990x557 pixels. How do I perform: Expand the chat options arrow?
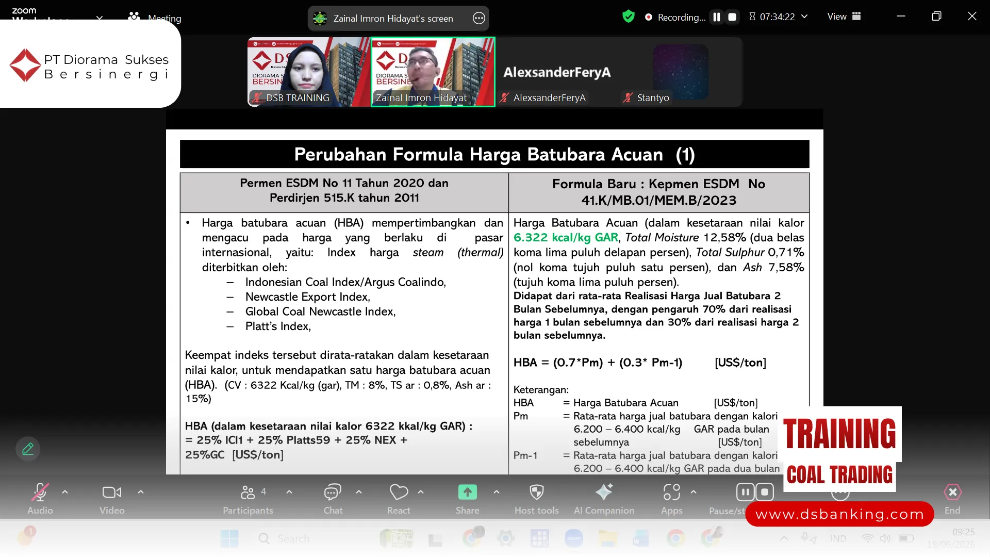click(x=359, y=492)
